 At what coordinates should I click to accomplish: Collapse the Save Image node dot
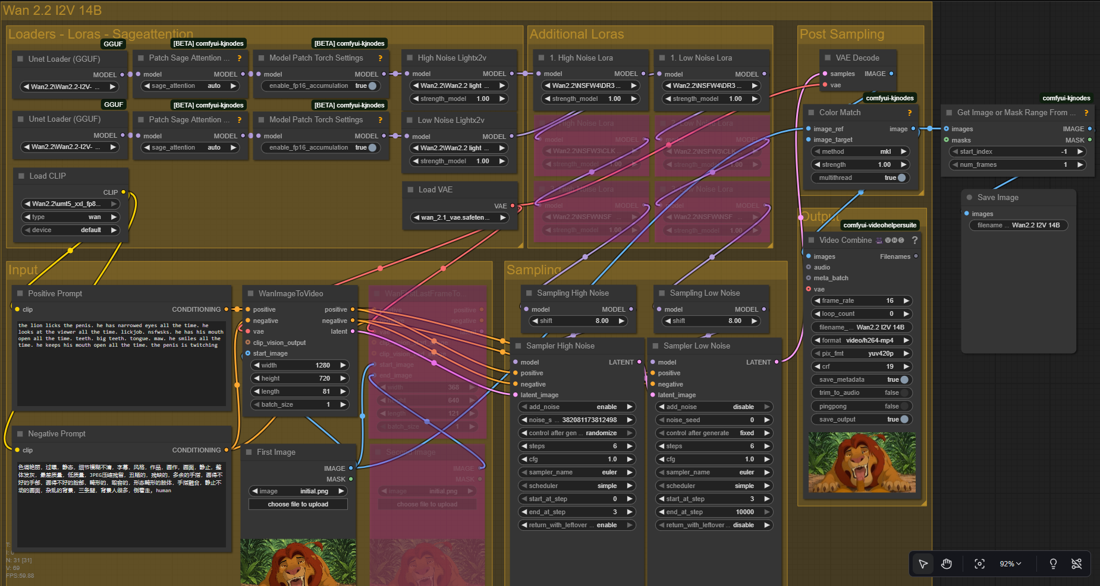pyautogui.click(x=969, y=198)
